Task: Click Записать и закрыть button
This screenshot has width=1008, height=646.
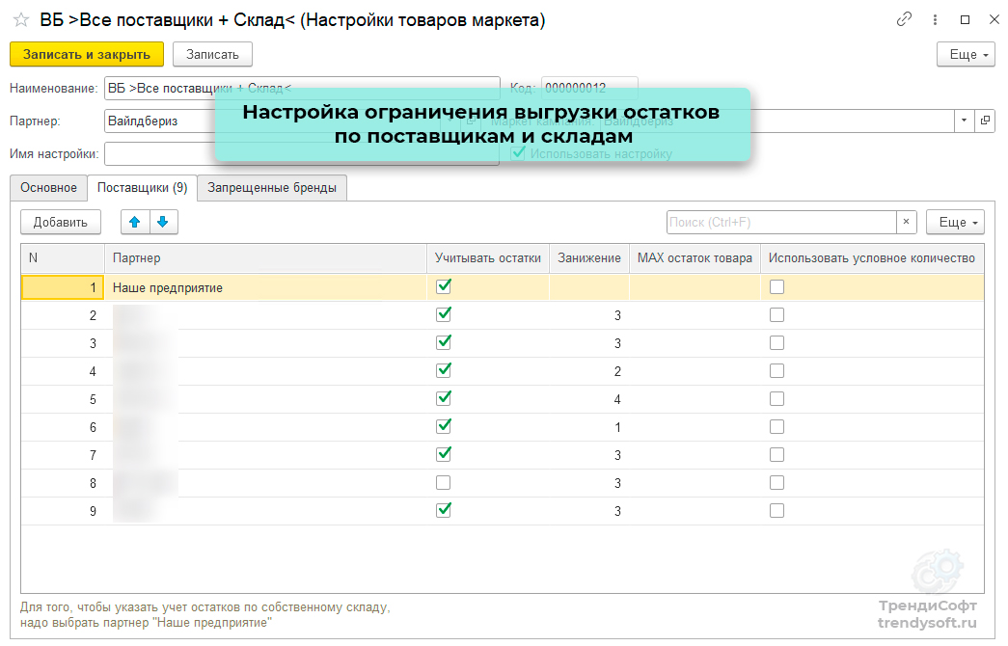Action: 87,55
